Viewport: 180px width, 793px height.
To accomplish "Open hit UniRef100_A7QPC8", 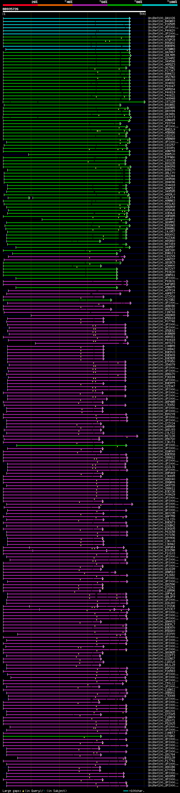I will pos(161,40).
